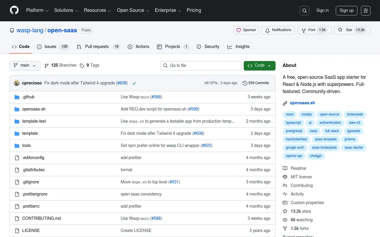This screenshot has height=237, width=380.
Task: Click the branch icon beside 125 Branches
Action: click(47, 65)
